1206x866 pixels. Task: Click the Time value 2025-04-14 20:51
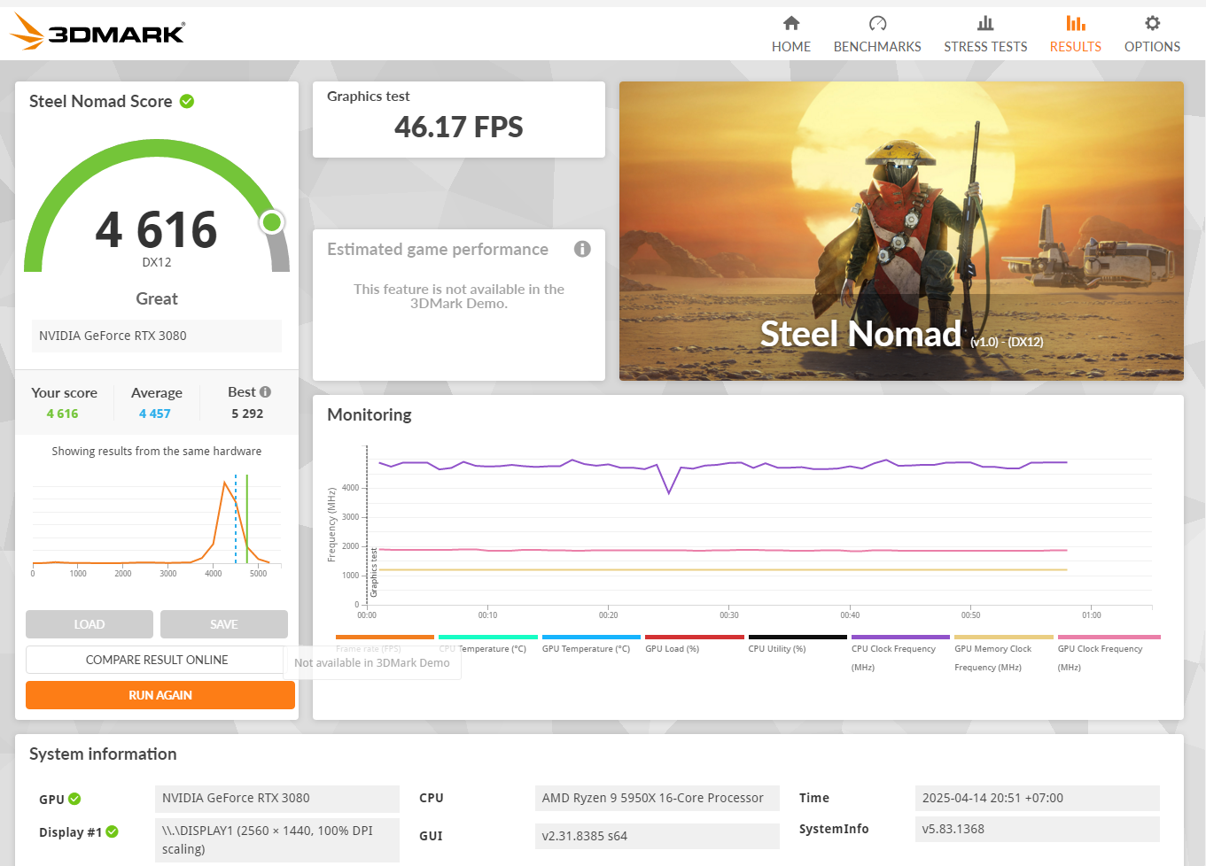pyautogui.click(x=1038, y=798)
